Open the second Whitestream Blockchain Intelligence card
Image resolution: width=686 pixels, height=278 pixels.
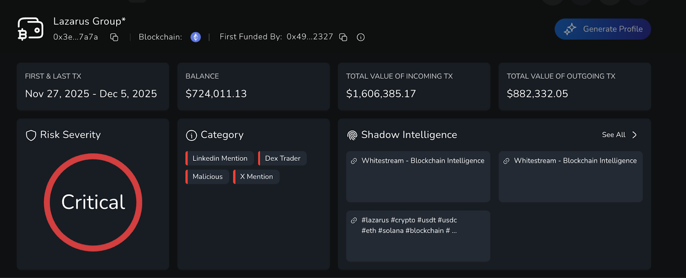click(570, 161)
